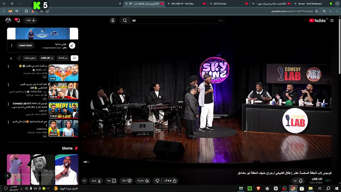Screen dimensions: 341x192
Task: Click the taskbar volume speaker icon
Action: (x=35, y=189)
